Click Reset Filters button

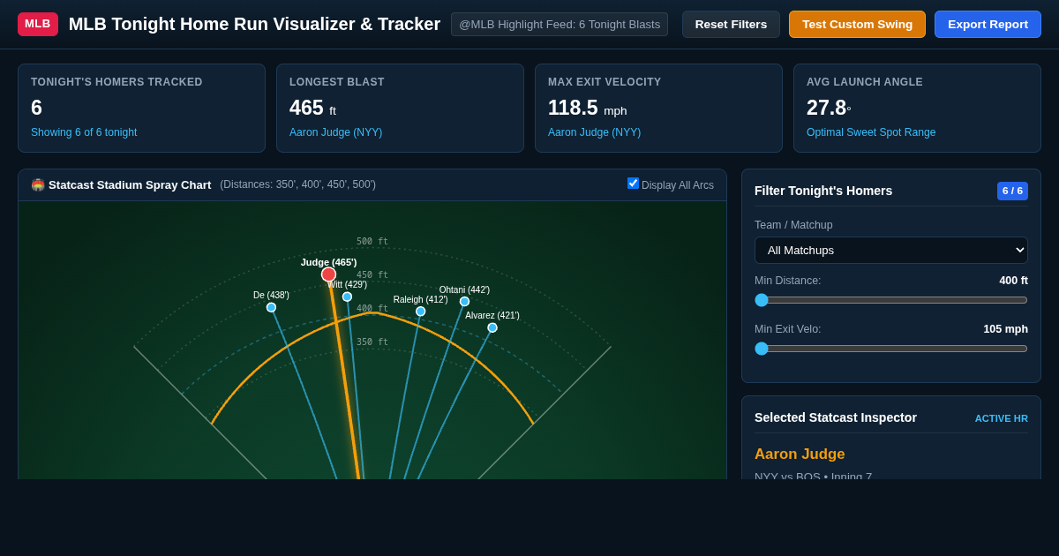[x=731, y=25]
